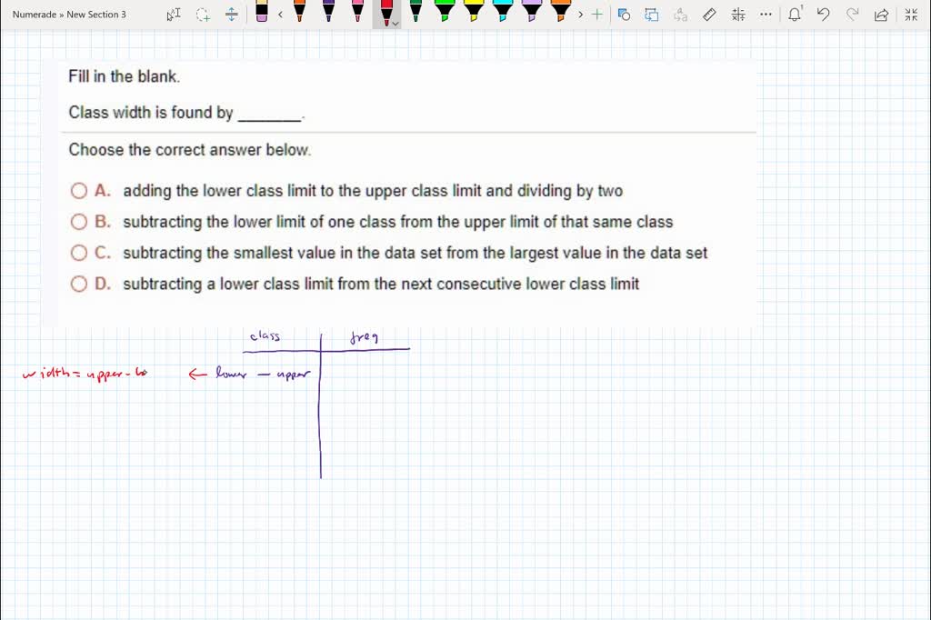Open the Numerade breadcrumb menu
Screen dimensions: 931x620
tap(35, 14)
